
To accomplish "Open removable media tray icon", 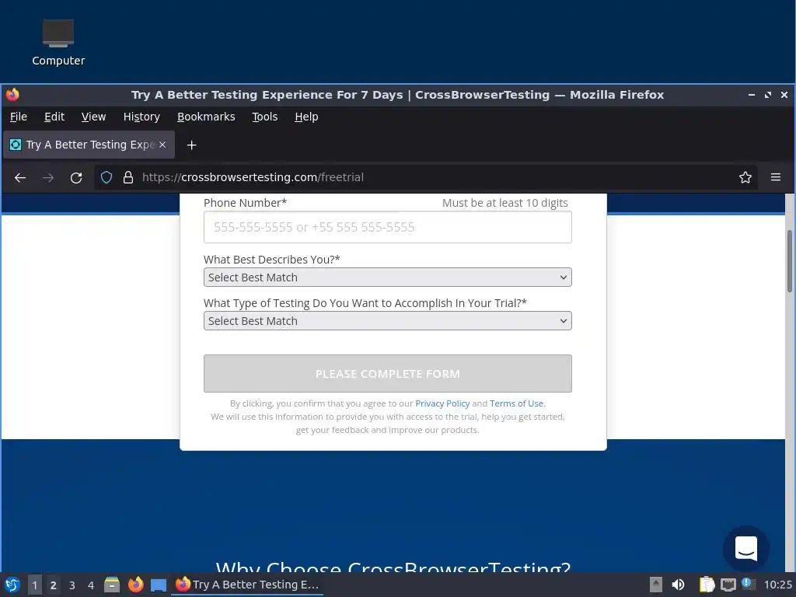I will pos(656,585).
